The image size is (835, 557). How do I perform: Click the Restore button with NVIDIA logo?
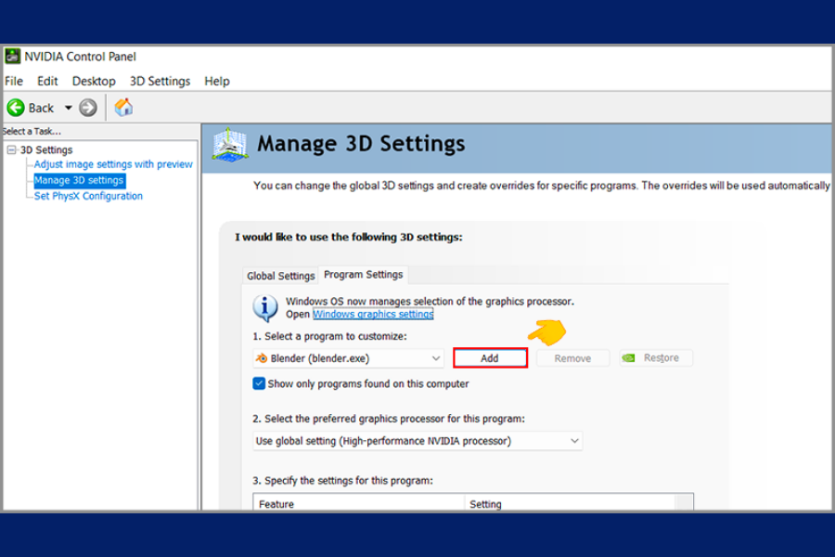pyautogui.click(x=655, y=358)
